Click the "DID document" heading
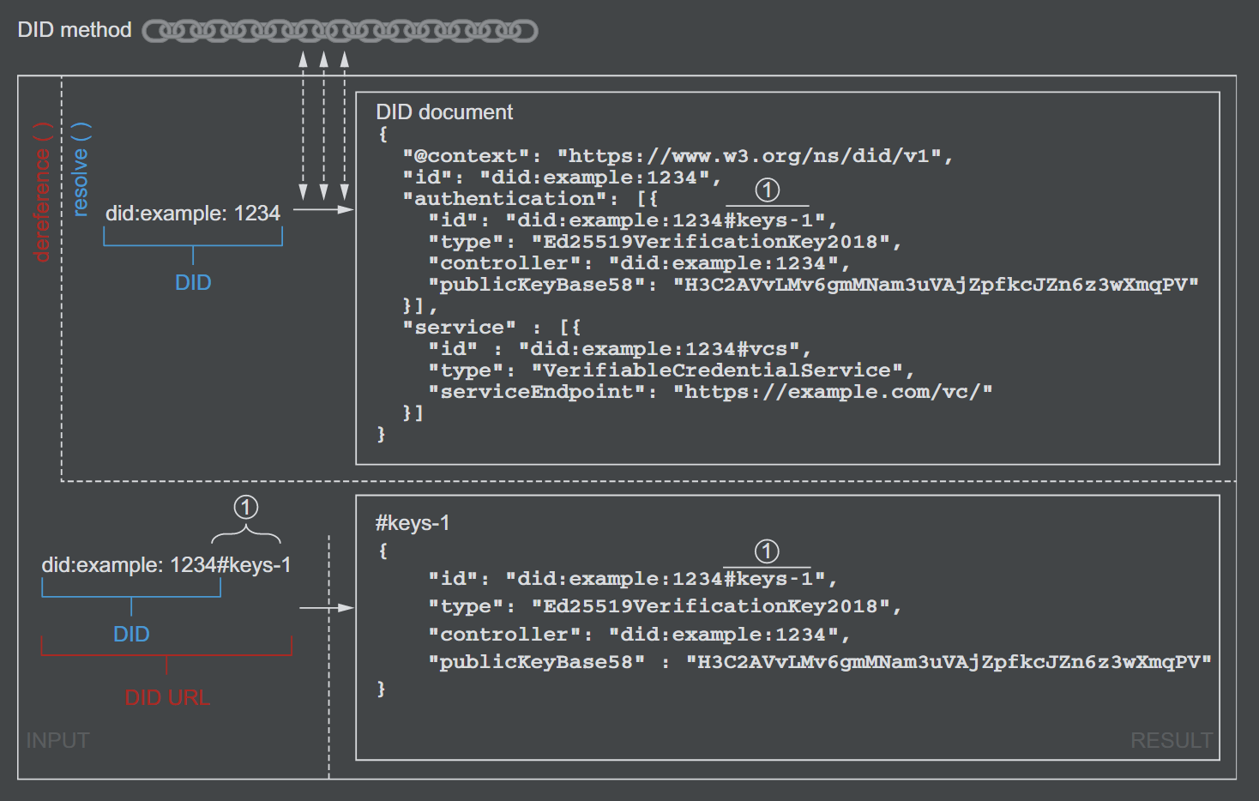Screen dimensions: 1259x801 444,112
